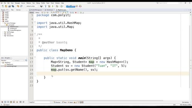Switch to the StudentManage.java editor tab
Screen dimensions: 192x108
tap(36, 10)
